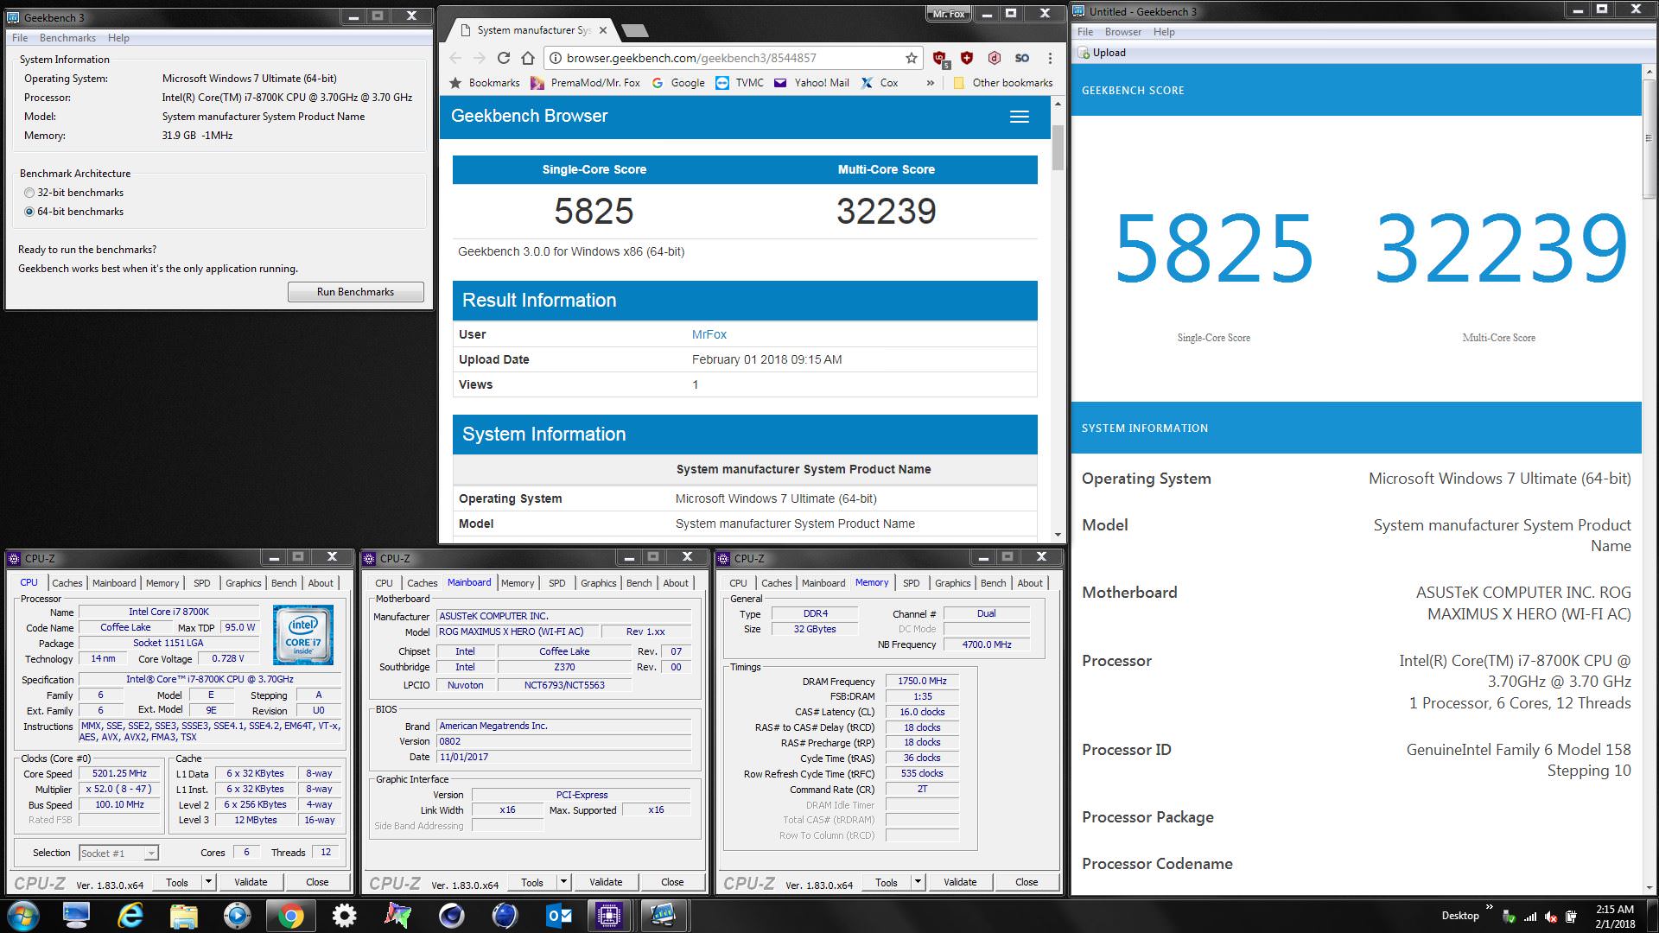Open the red shield plus extension

coord(967,58)
